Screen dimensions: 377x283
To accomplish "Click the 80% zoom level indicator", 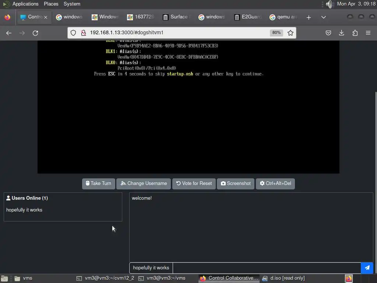I will tap(276, 33).
